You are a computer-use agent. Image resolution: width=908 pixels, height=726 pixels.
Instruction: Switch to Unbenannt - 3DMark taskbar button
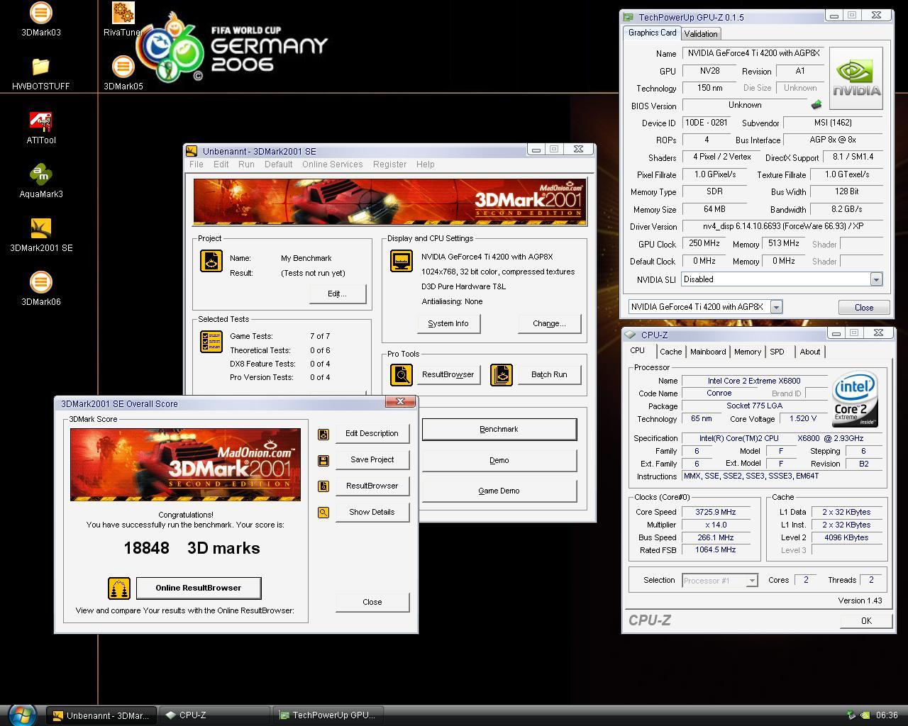pos(101,715)
